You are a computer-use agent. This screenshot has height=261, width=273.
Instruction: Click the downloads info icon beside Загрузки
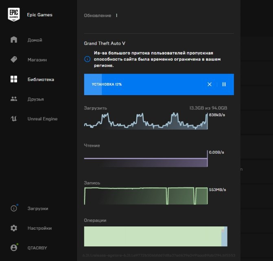14,208
